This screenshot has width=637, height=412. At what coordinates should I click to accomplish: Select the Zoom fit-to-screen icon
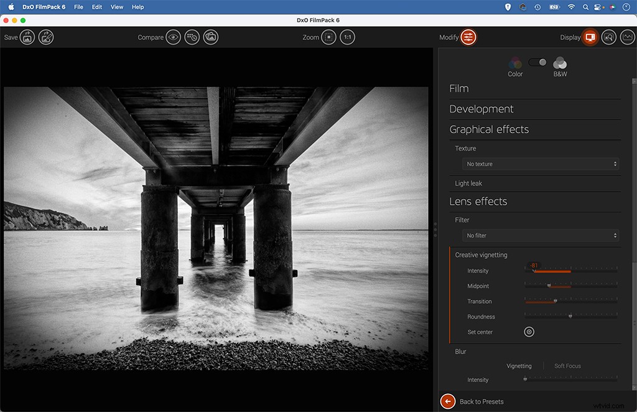(x=328, y=37)
